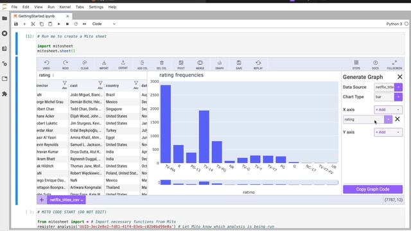Paste cell from clipboard icon

pyautogui.click(x=50, y=24)
